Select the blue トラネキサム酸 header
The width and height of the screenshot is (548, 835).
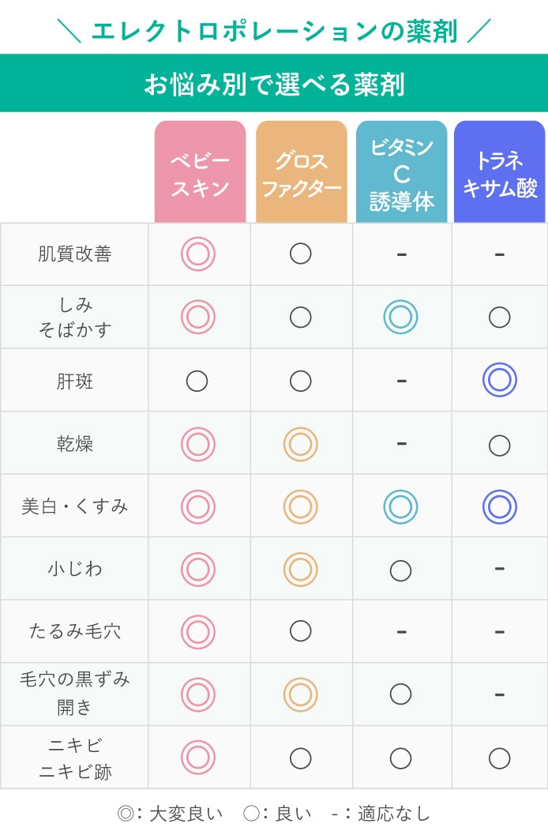[500, 171]
